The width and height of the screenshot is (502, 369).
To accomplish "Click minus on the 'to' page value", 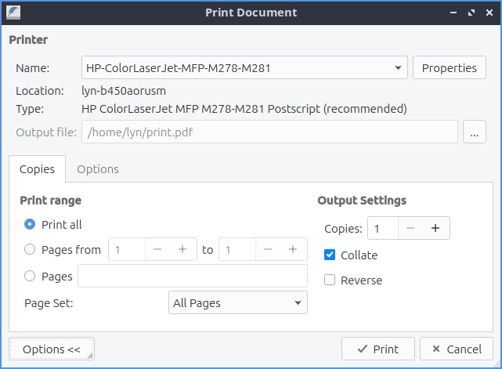I will pos(269,250).
